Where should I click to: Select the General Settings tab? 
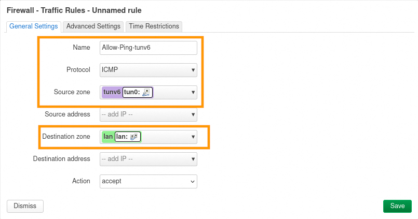pos(34,26)
